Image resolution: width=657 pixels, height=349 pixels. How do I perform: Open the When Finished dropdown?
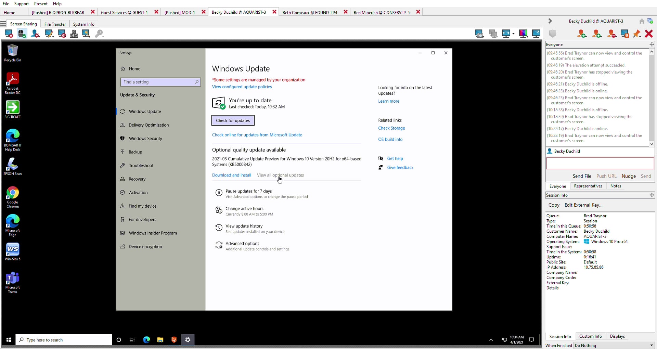(614, 345)
